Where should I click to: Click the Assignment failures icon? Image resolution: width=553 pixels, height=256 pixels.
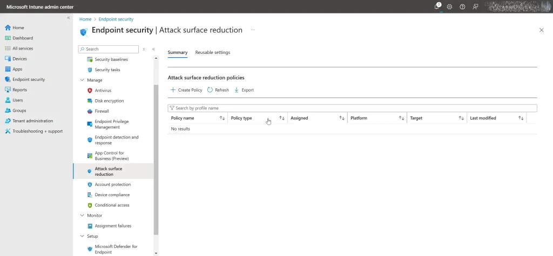point(90,226)
